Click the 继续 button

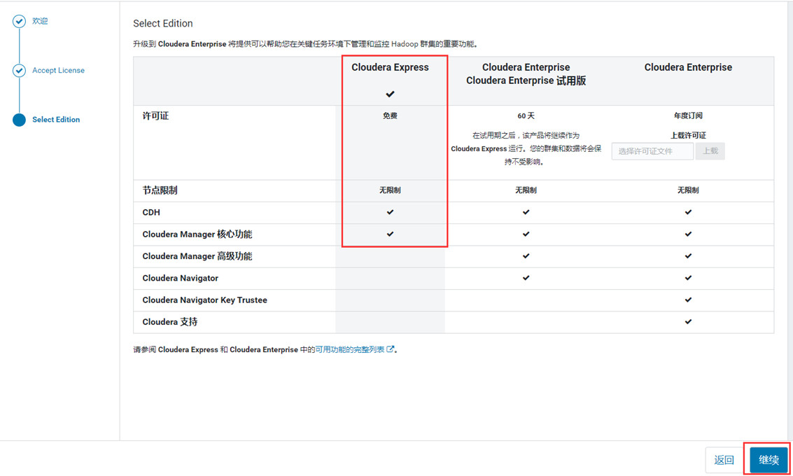pos(769,460)
